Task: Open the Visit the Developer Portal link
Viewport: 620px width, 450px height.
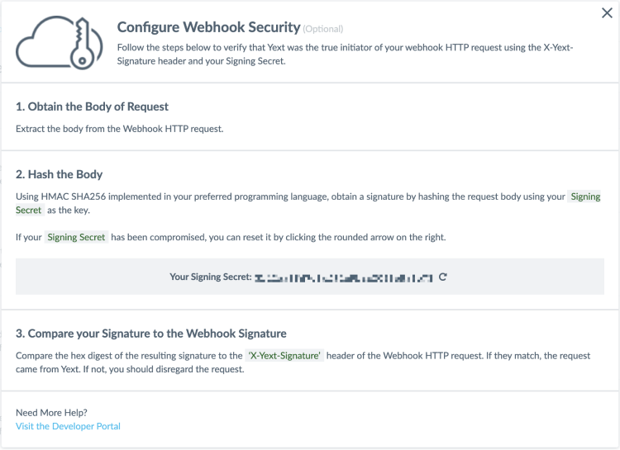Action: click(68, 426)
